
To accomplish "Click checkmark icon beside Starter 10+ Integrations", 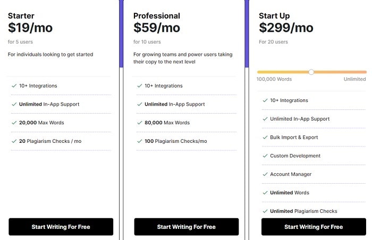I will coord(14,86).
